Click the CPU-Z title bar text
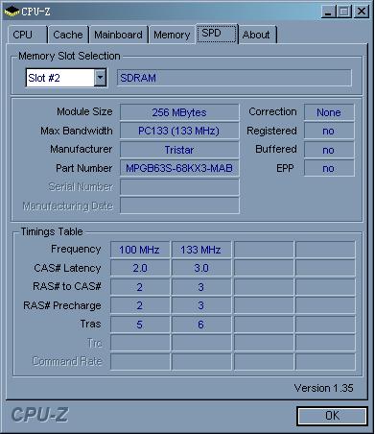 [35, 12]
